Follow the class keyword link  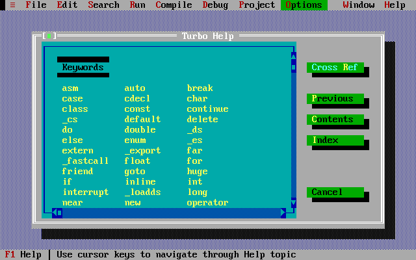75,109
